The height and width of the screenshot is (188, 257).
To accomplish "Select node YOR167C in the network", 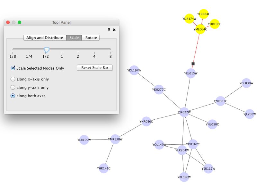I will (193, 144).
